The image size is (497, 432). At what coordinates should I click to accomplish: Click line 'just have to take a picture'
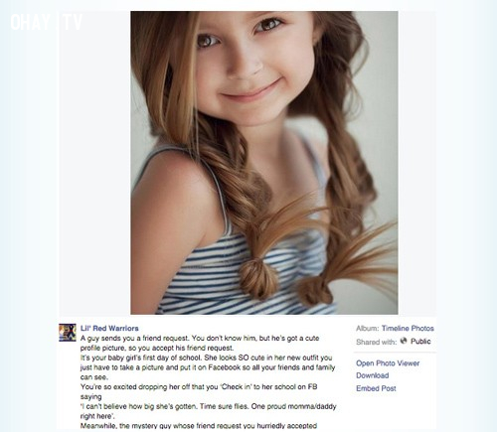(208, 367)
